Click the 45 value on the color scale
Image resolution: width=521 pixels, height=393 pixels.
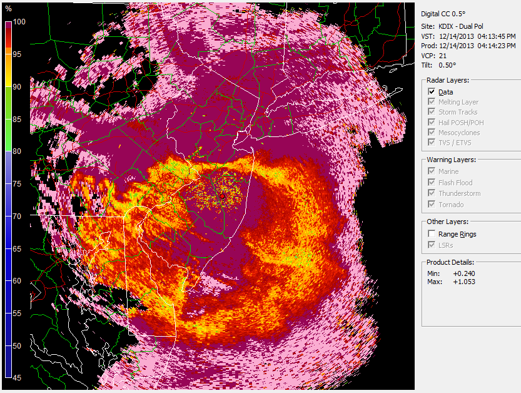pyautogui.click(x=17, y=378)
